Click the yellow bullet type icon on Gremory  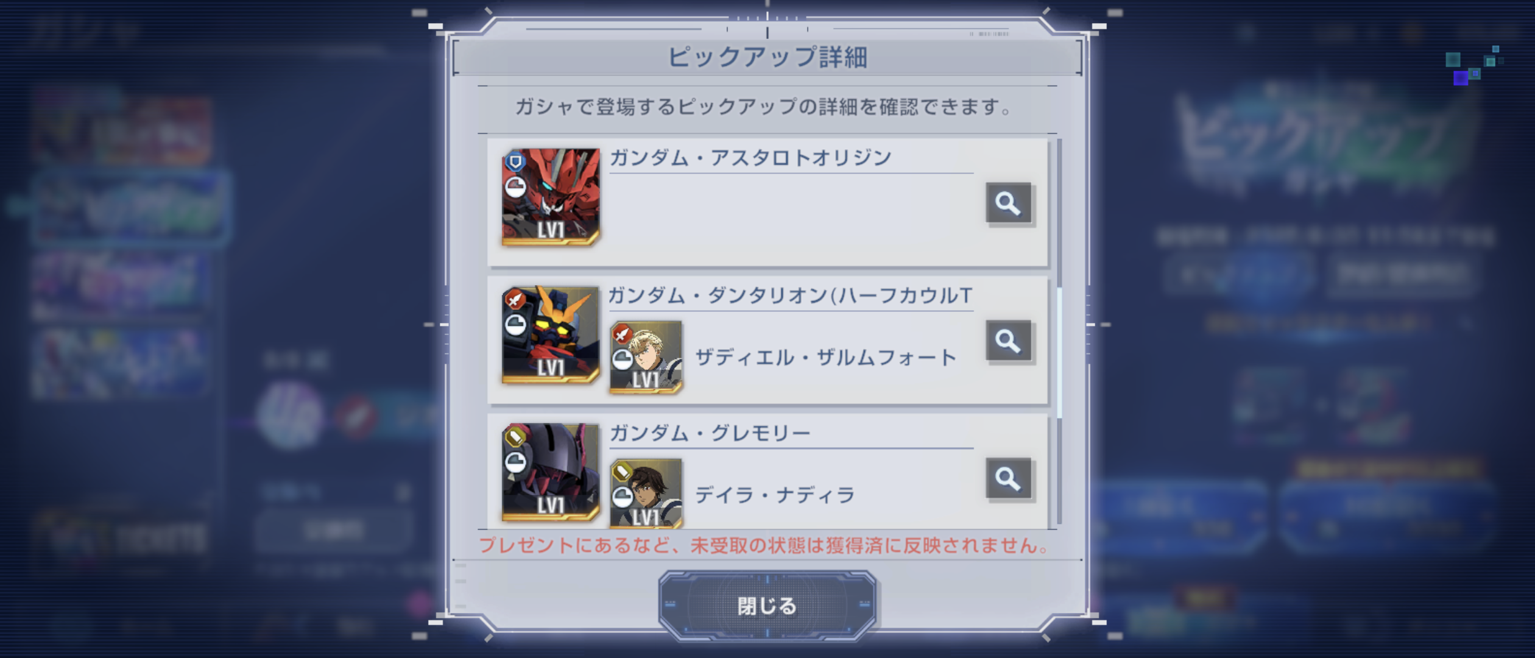[515, 437]
